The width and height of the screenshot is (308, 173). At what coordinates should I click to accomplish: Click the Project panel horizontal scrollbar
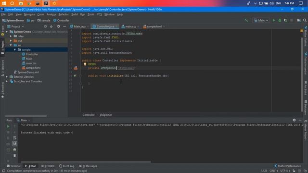tap(26, 116)
